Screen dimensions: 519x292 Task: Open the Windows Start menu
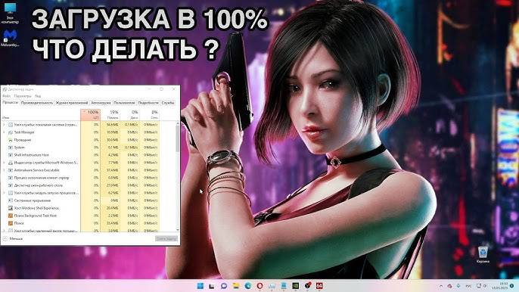200,286
